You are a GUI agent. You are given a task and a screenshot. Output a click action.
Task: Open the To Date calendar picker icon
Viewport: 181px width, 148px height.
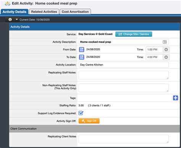point(82,57)
